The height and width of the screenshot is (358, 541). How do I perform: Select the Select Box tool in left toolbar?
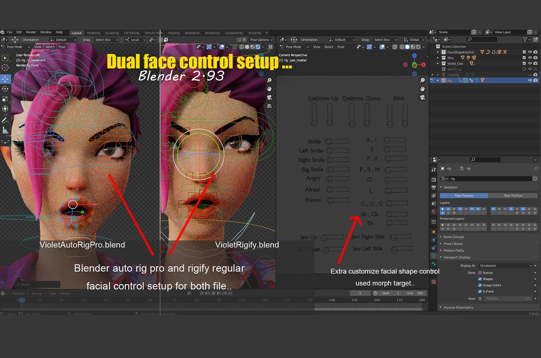(x=5, y=58)
